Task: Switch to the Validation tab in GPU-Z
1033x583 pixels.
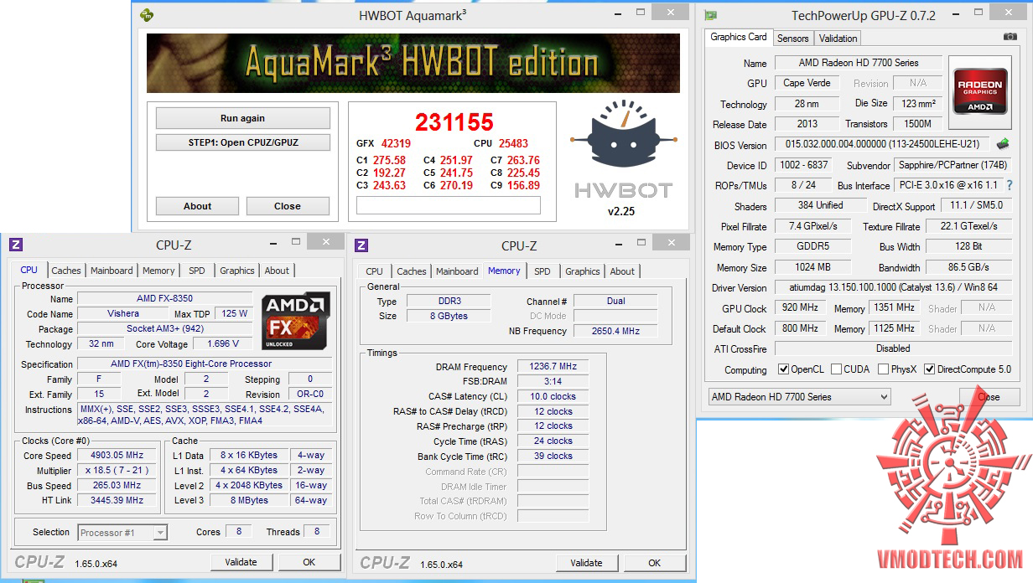Action: (838, 39)
